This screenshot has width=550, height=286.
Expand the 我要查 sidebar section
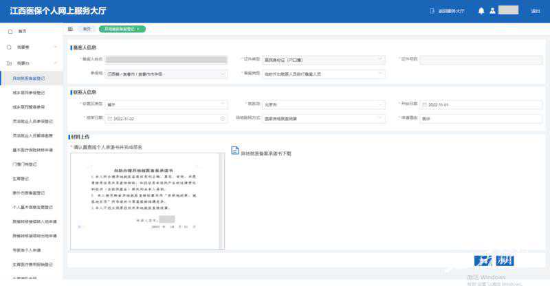tap(55, 47)
